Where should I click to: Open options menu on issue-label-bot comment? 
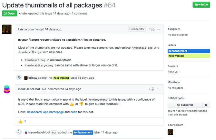click(x=159, y=89)
